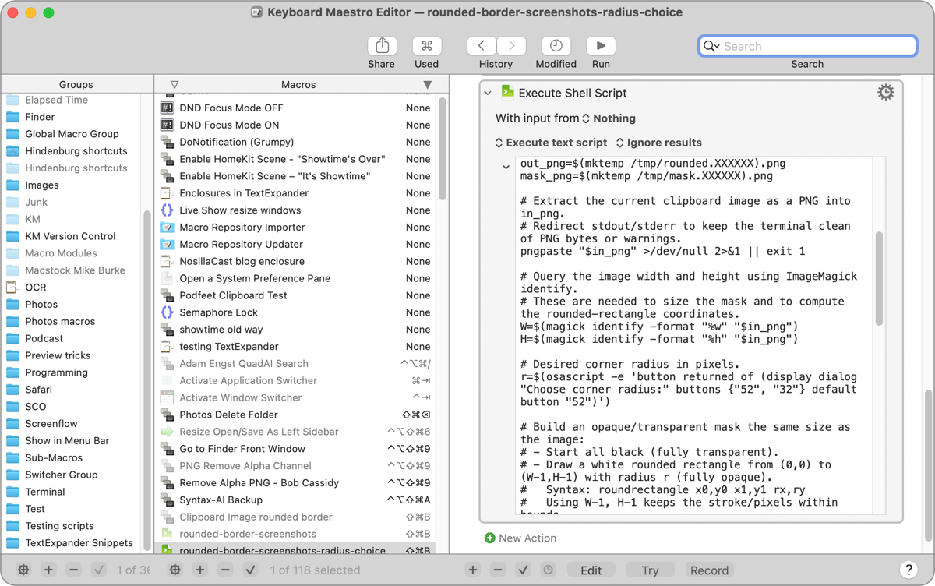This screenshot has height=586, width=935.
Task: Collapse the Execute Shell Script action
Action: [x=488, y=93]
